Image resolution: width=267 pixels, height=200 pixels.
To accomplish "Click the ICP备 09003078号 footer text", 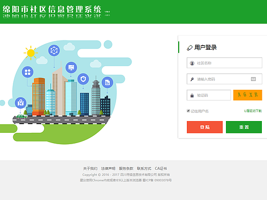I will [x=157, y=180].
